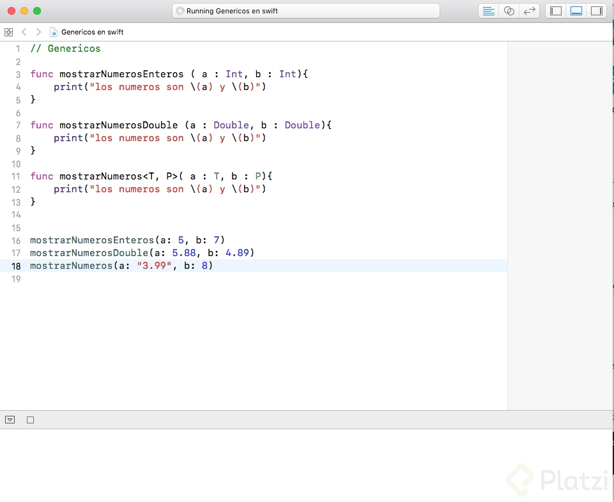Toggle the Utilities right panel
Image resolution: width=614 pixels, height=502 pixels.
(596, 11)
